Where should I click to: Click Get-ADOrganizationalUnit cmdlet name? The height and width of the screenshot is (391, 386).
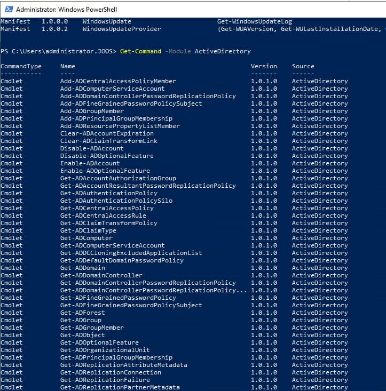tap(105, 350)
